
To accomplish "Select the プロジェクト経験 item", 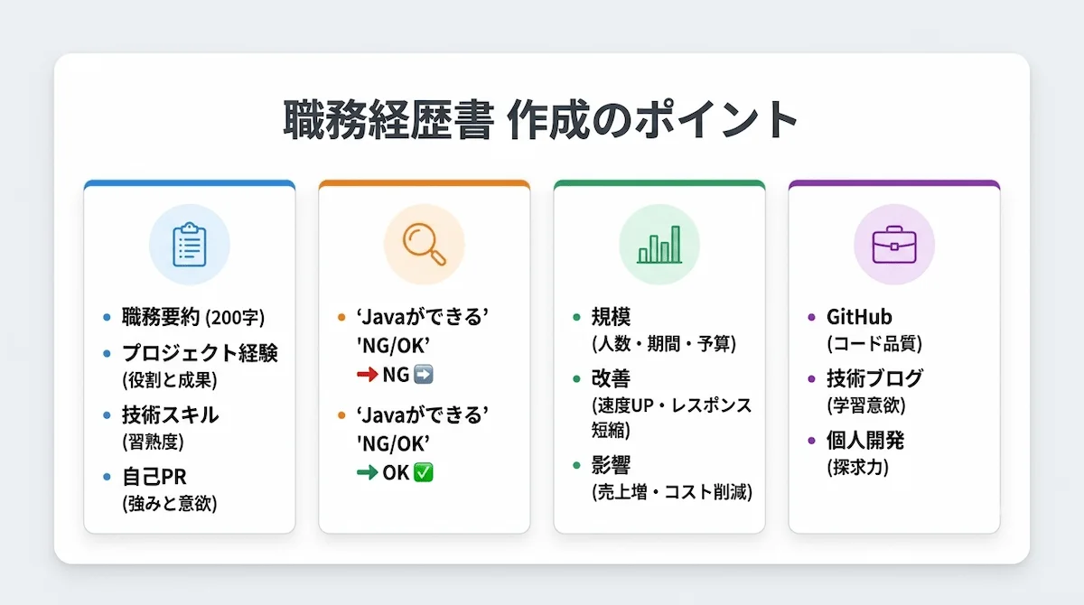I will click(200, 353).
